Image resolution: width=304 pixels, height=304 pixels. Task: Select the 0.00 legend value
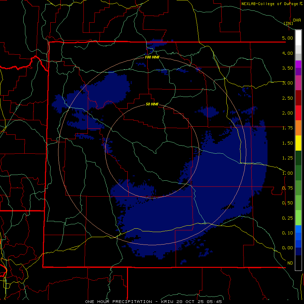[287, 248]
